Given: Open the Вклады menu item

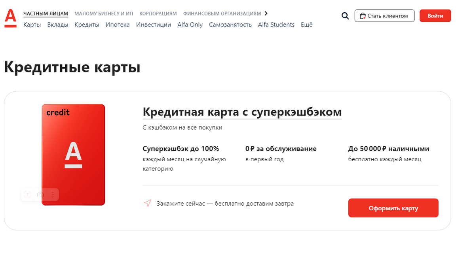Looking at the screenshot, I should (x=57, y=25).
